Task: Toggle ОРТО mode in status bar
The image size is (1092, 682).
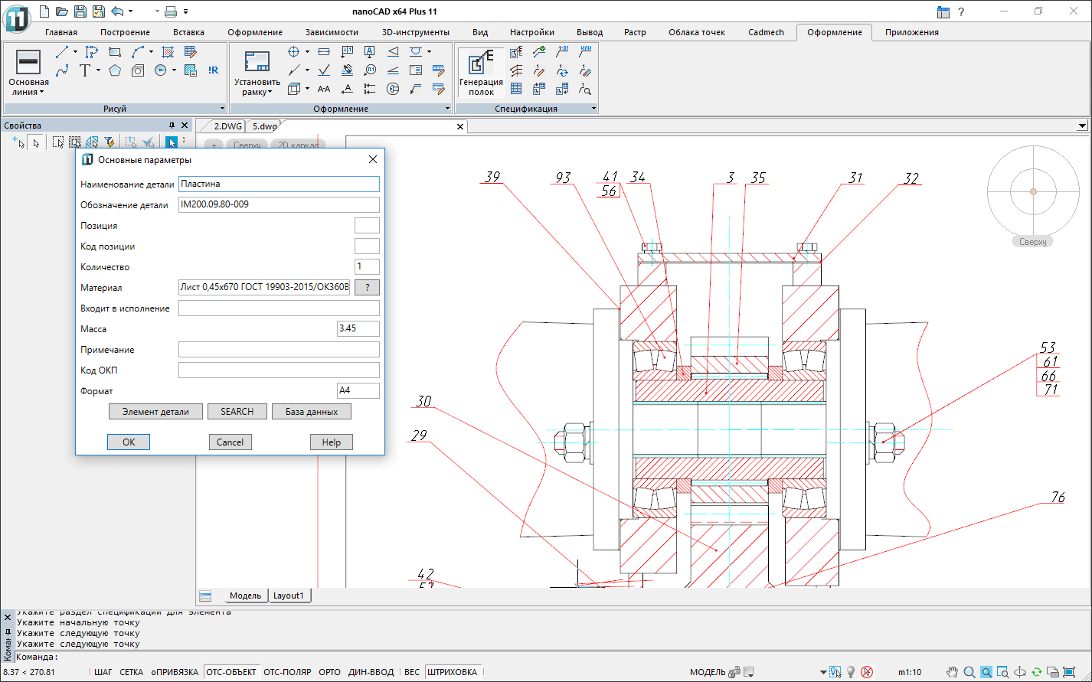Action: [329, 672]
